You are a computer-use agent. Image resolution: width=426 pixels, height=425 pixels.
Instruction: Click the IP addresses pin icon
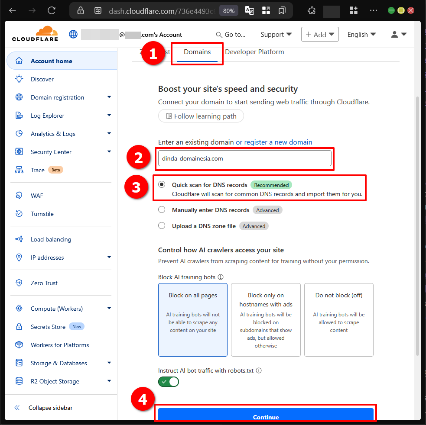point(19,257)
